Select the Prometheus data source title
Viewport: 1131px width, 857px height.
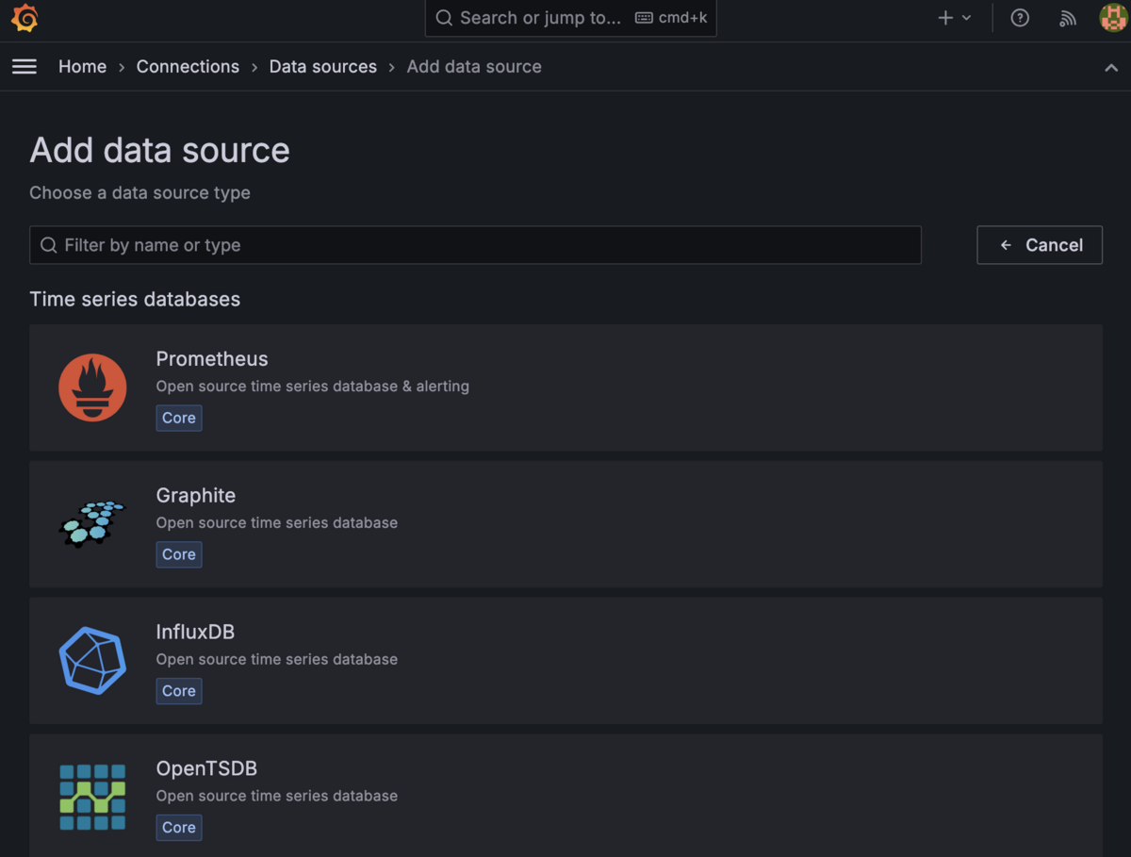point(212,359)
